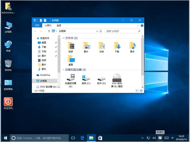Collapse the 设备和驱动器 (4) group header

point(64,70)
